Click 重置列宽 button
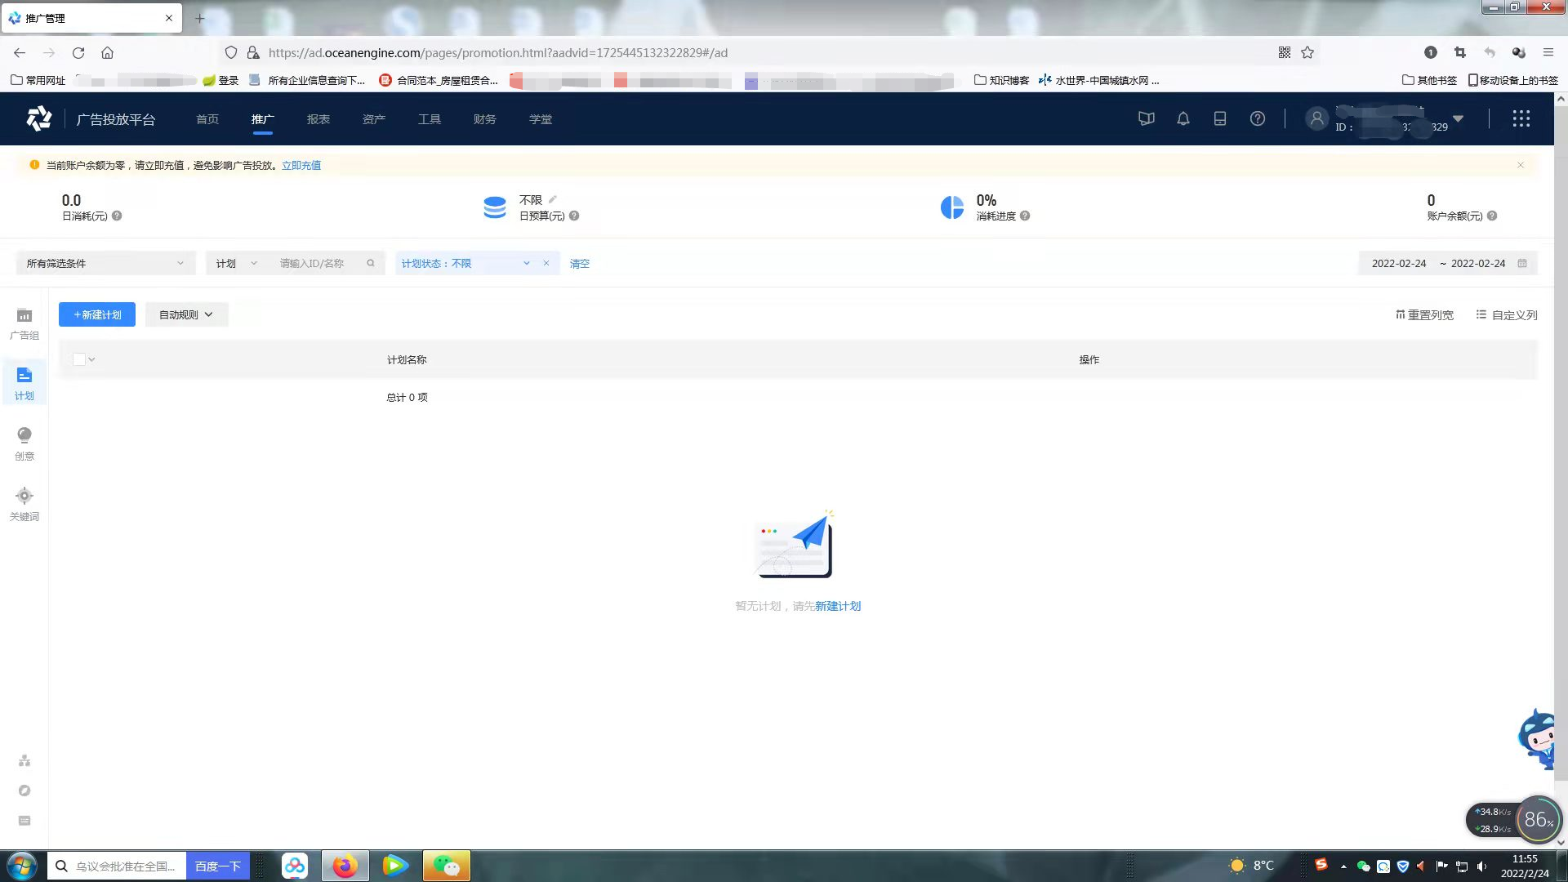The width and height of the screenshot is (1568, 882). coord(1424,315)
